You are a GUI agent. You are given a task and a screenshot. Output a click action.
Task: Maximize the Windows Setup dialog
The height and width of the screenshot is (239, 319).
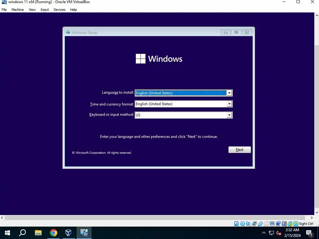click(236, 32)
